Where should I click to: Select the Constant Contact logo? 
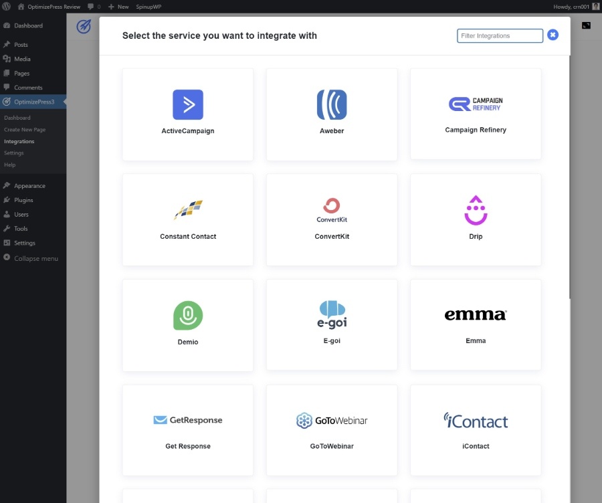pos(188,209)
